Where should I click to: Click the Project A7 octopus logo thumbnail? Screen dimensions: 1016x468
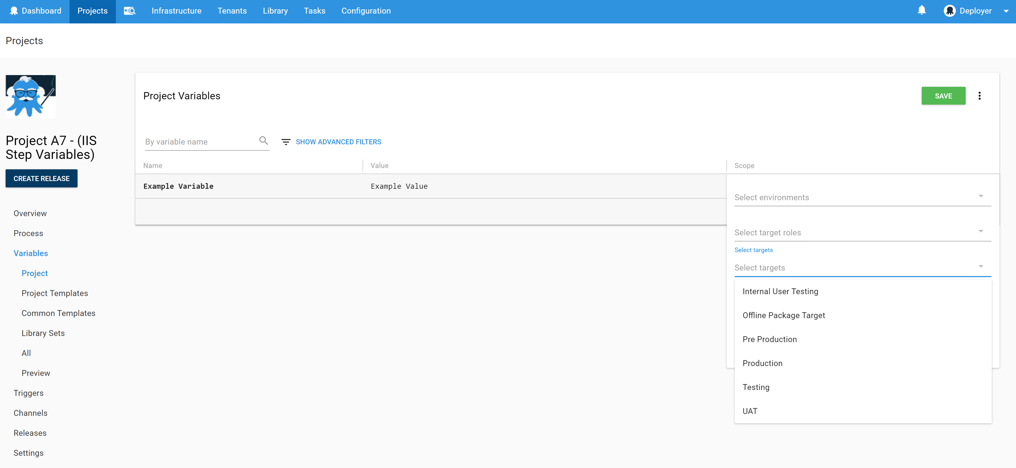click(31, 96)
